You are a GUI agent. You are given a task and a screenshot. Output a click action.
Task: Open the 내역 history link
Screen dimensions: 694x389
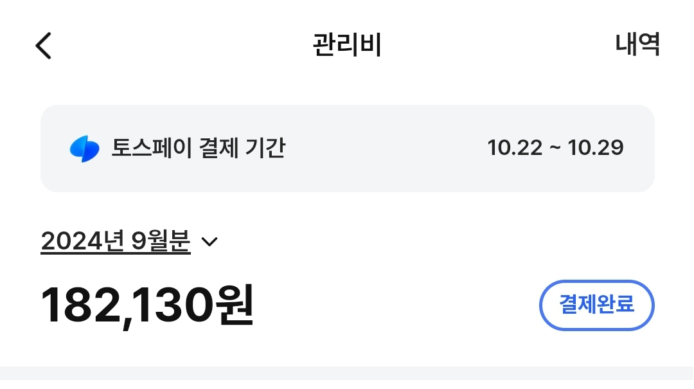pyautogui.click(x=637, y=44)
